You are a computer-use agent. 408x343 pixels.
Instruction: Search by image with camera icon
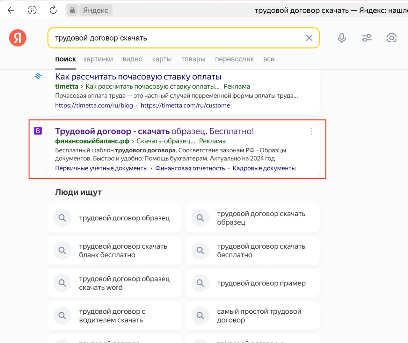point(391,38)
